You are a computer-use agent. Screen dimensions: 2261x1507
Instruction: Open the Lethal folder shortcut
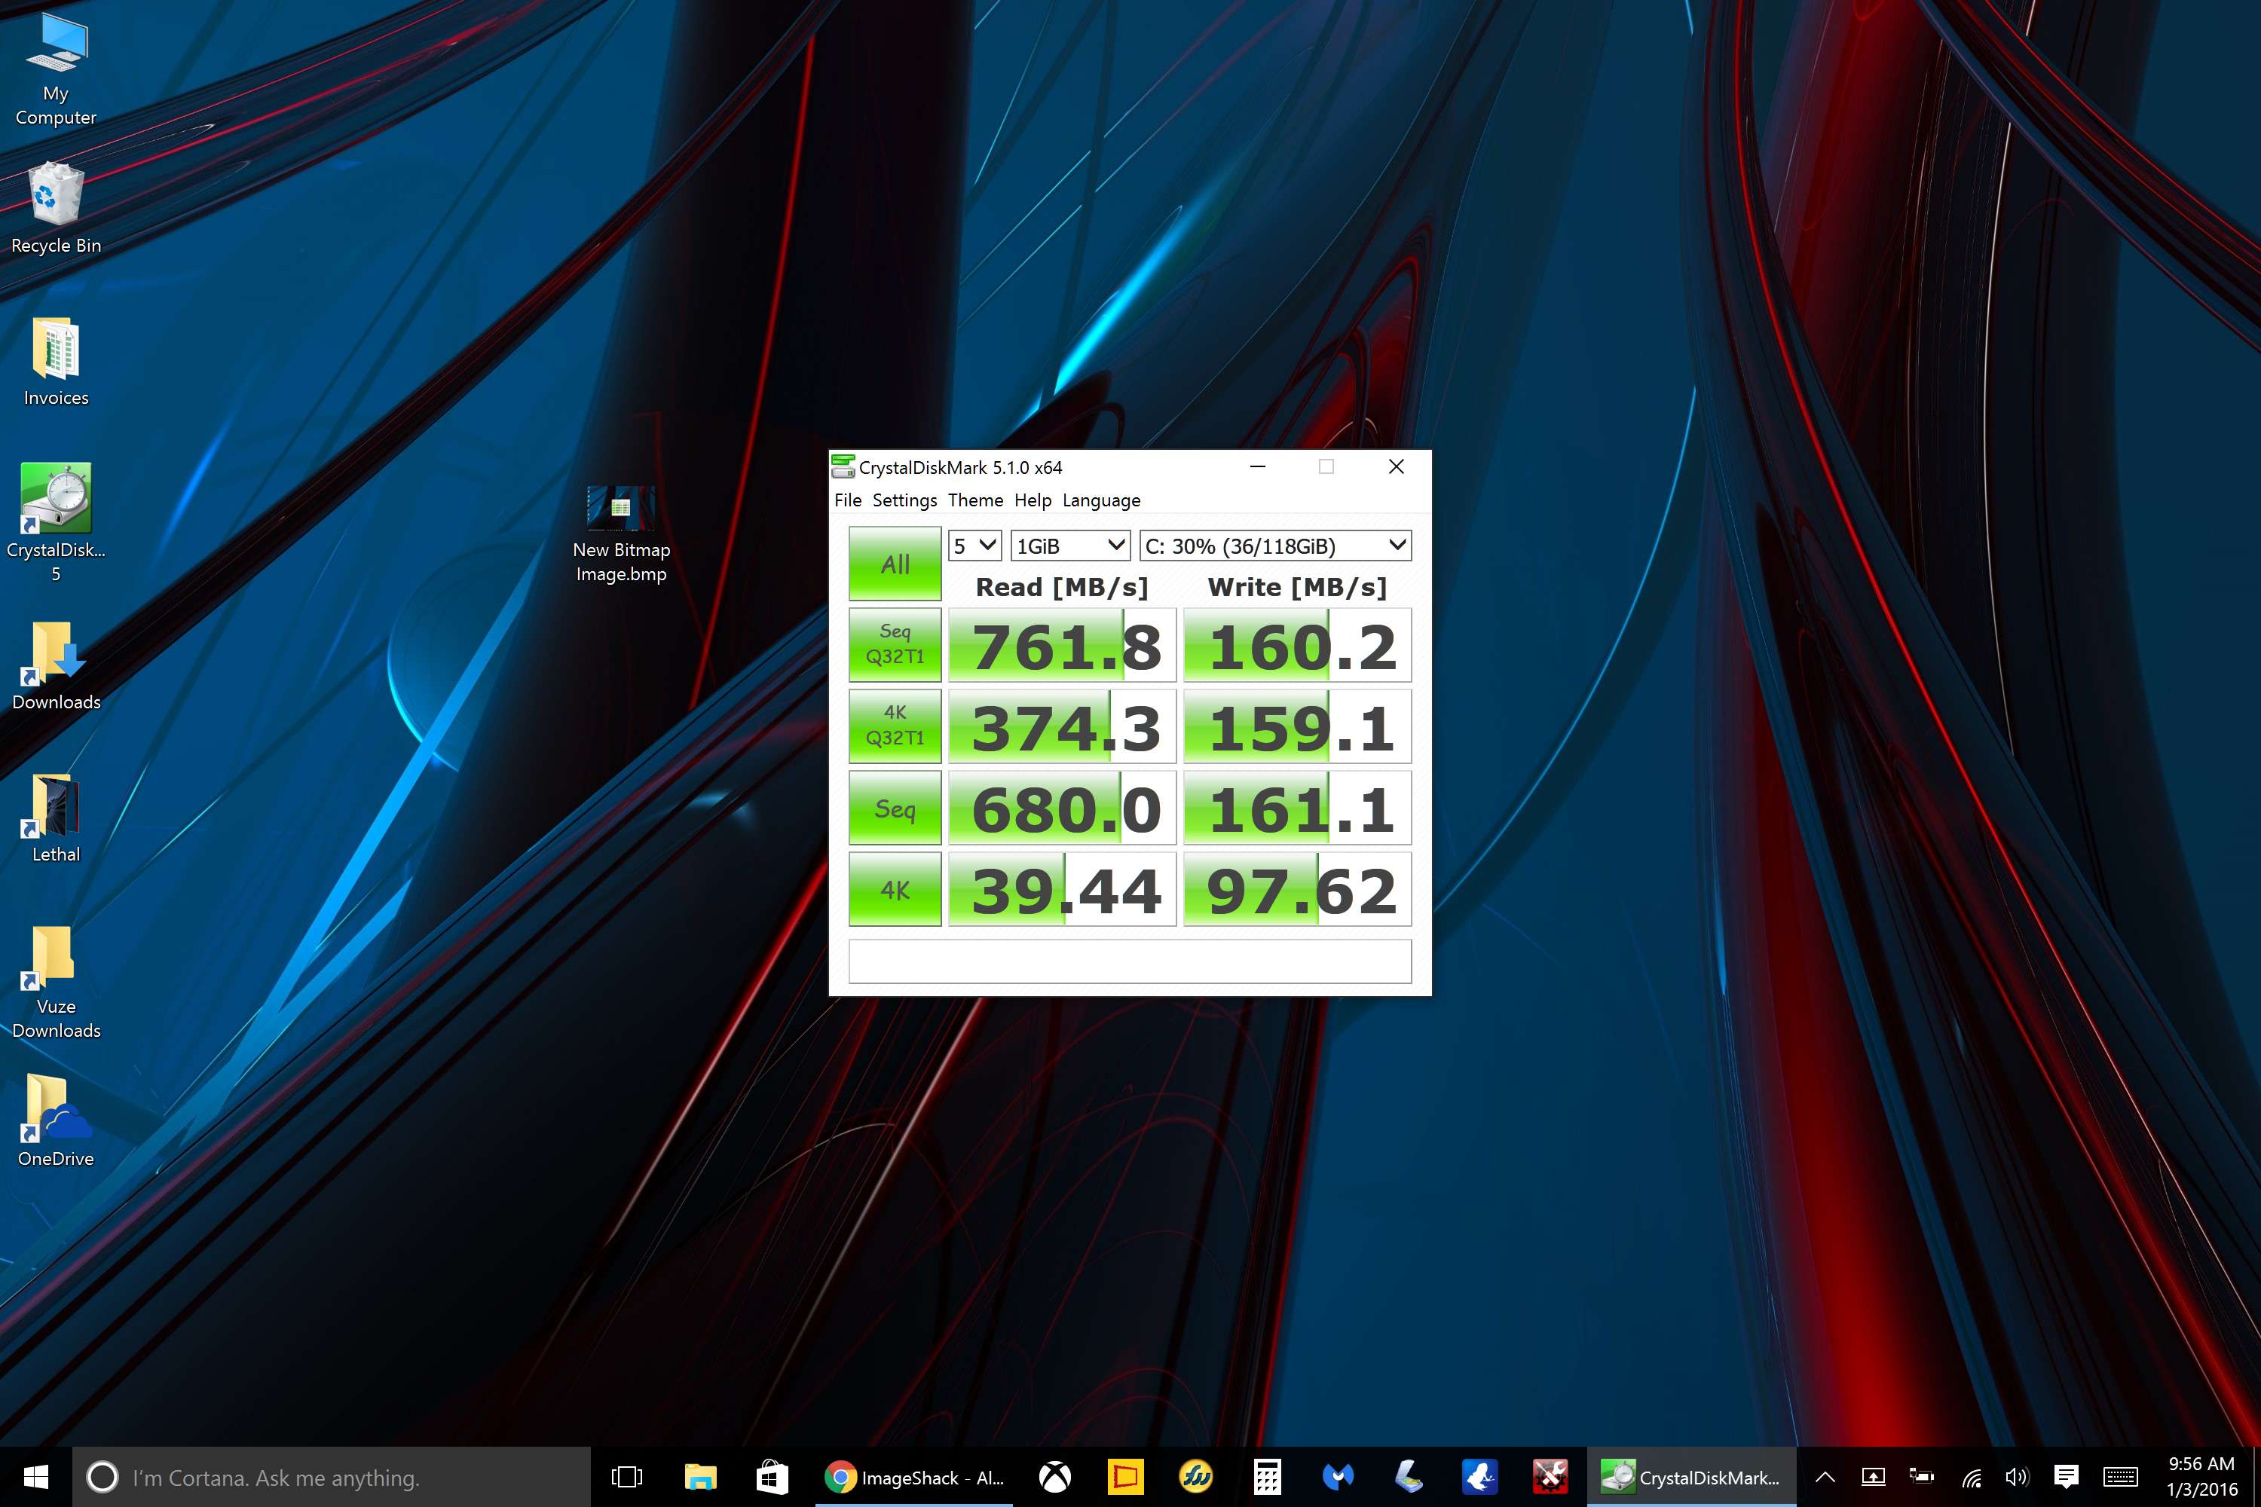tap(56, 818)
